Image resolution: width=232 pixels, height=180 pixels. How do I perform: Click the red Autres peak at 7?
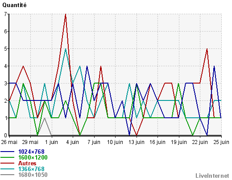[66, 14]
